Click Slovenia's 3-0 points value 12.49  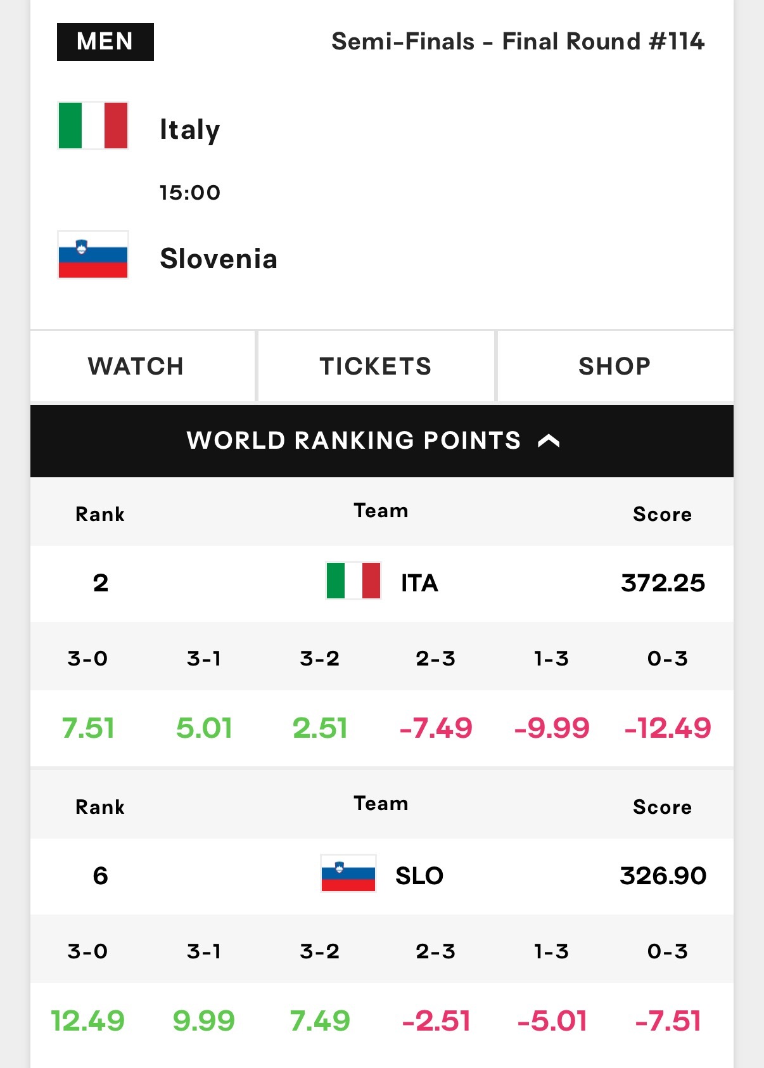pyautogui.click(x=88, y=1020)
